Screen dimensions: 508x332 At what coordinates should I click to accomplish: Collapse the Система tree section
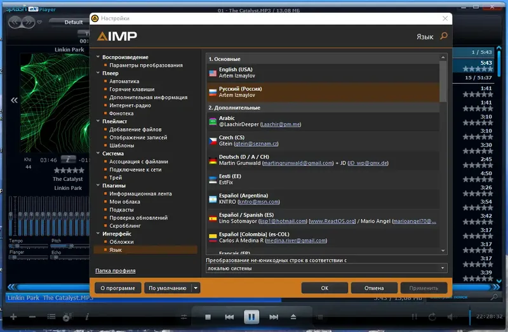[x=98, y=153]
